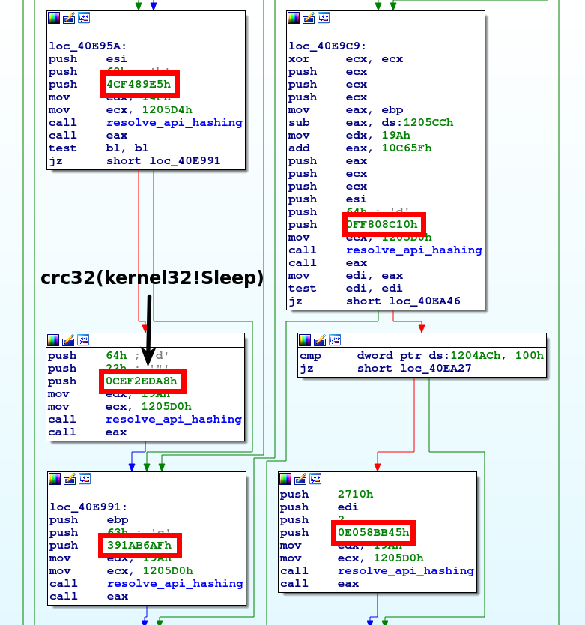Follow resolve_api_hashing call in loc_40E9C9 block

coord(414,250)
